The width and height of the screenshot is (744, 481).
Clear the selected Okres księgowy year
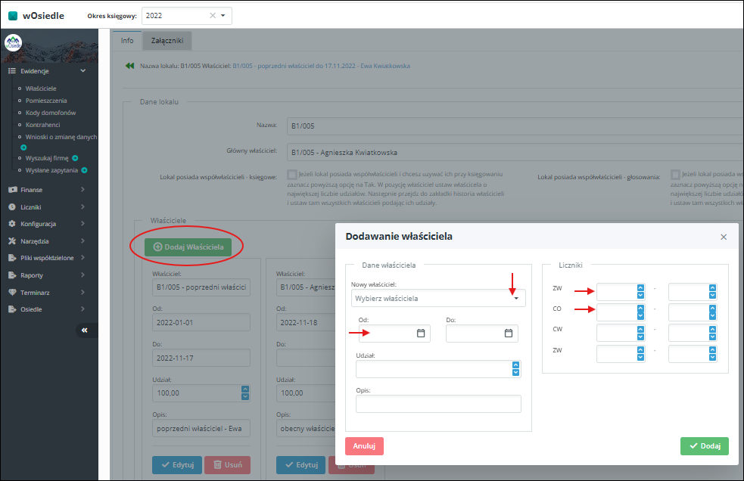pos(213,15)
